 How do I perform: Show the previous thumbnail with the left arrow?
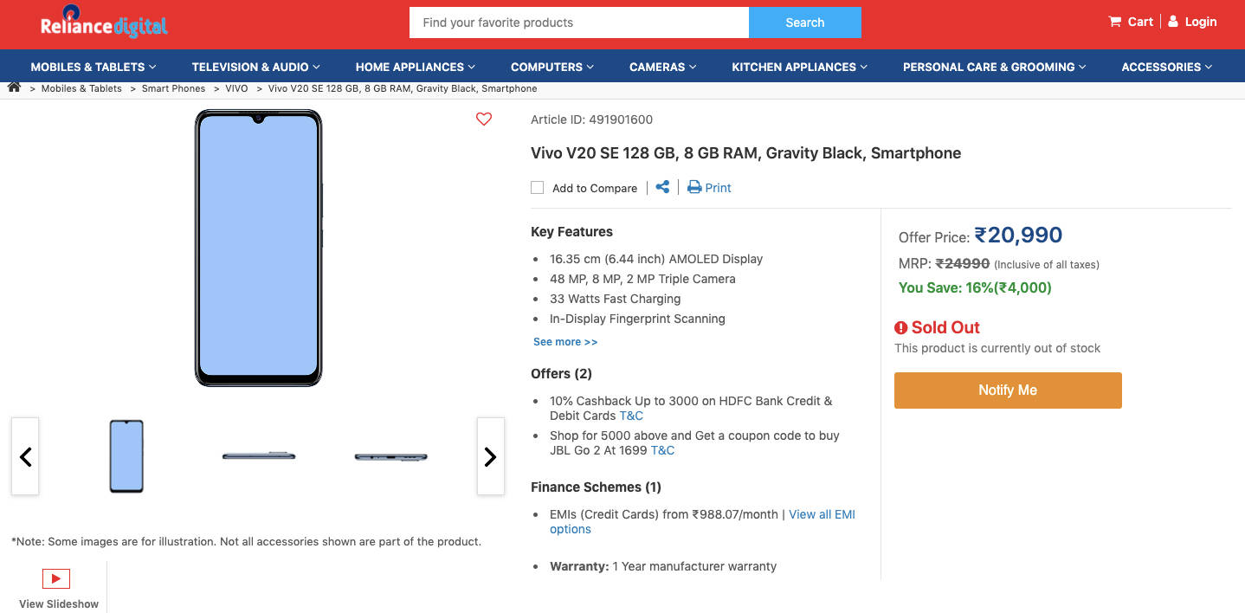(25, 456)
